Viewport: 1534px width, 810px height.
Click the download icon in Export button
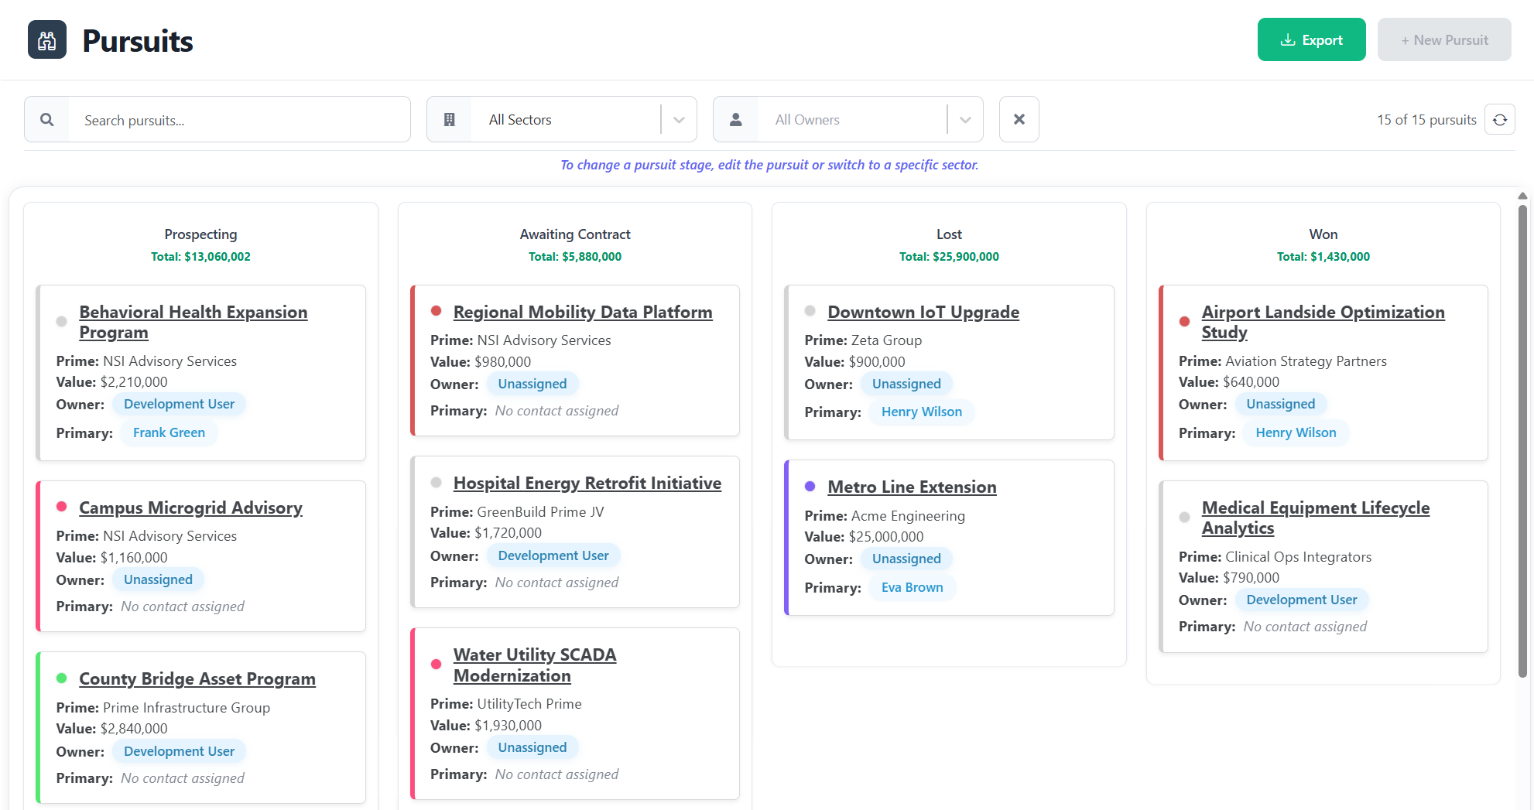1287,40
